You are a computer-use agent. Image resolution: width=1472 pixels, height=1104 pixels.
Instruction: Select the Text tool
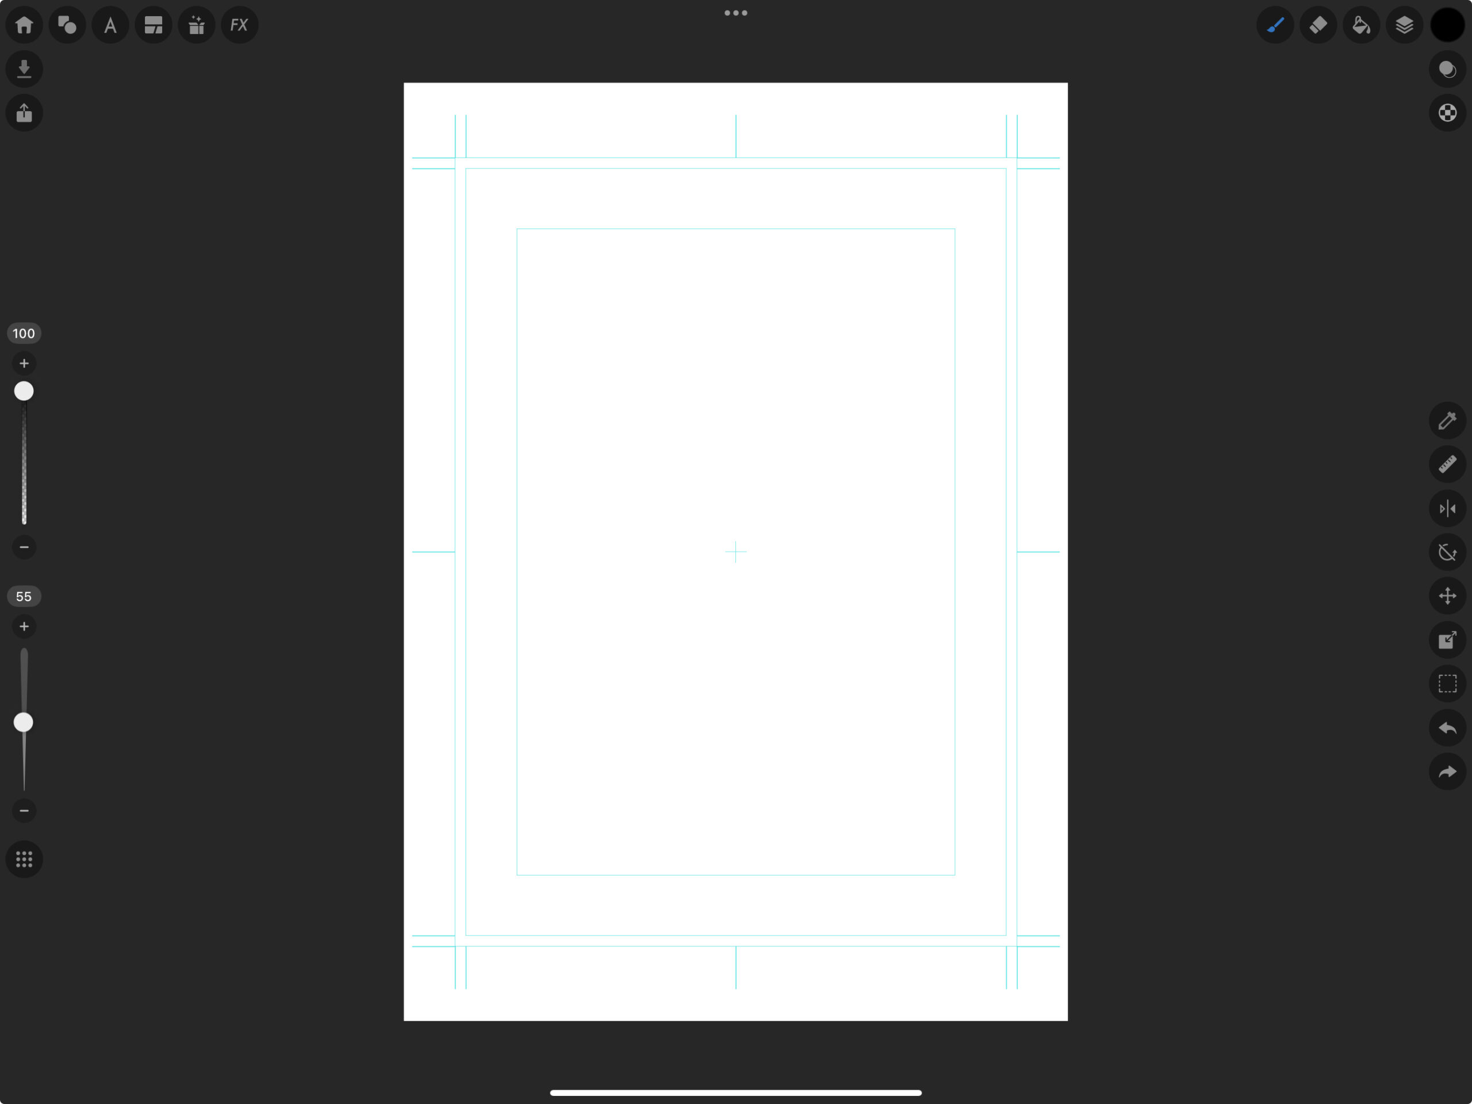coord(110,25)
